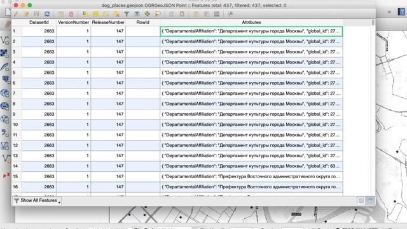Click the invert selection icon

click(106, 14)
